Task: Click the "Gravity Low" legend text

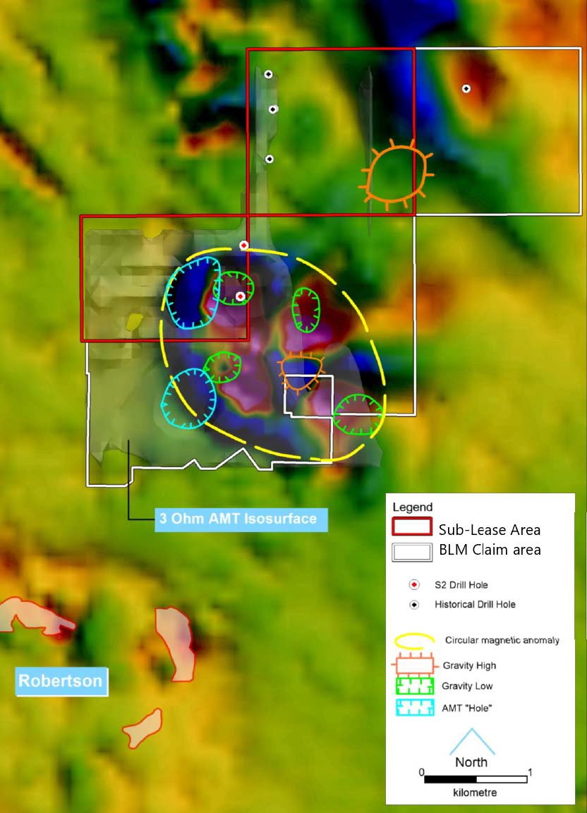Action: pyautogui.click(x=467, y=686)
